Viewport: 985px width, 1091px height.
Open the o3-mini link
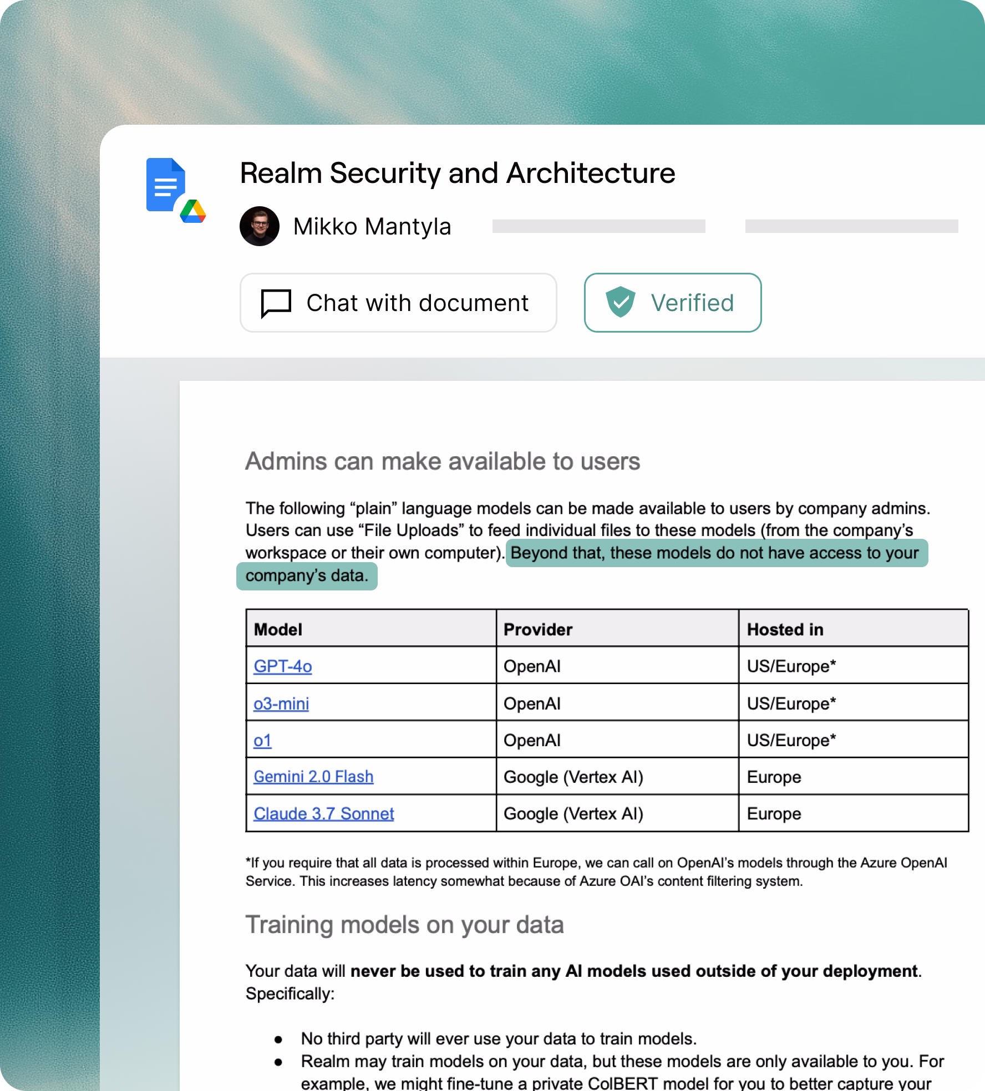(281, 703)
